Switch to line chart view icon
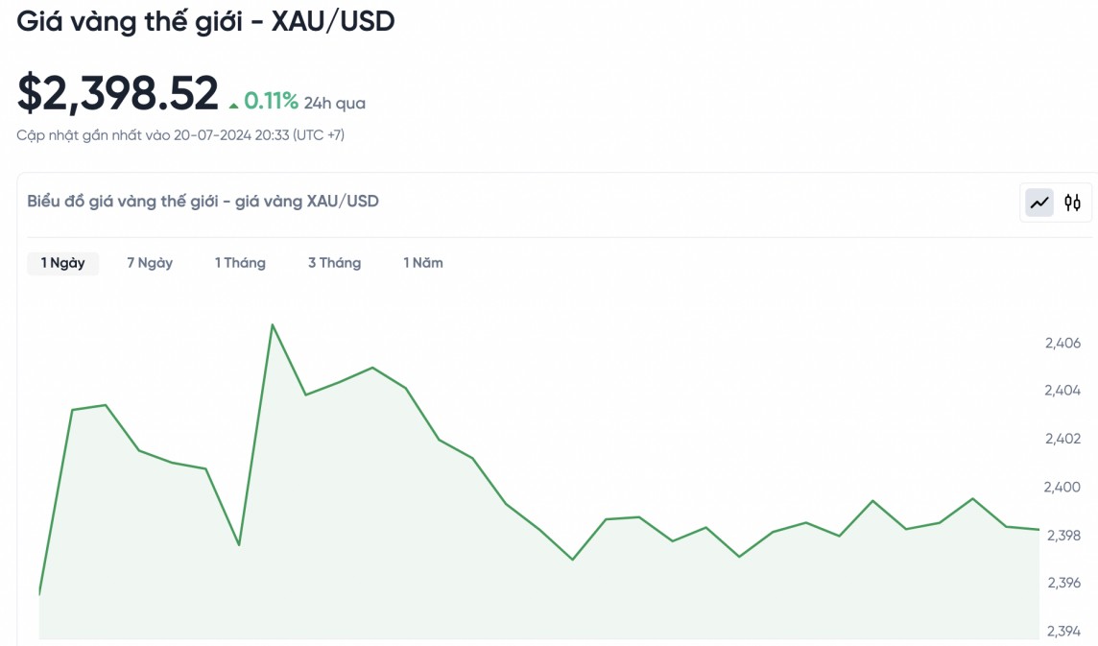Image resolution: width=1098 pixels, height=646 pixels. point(1039,203)
